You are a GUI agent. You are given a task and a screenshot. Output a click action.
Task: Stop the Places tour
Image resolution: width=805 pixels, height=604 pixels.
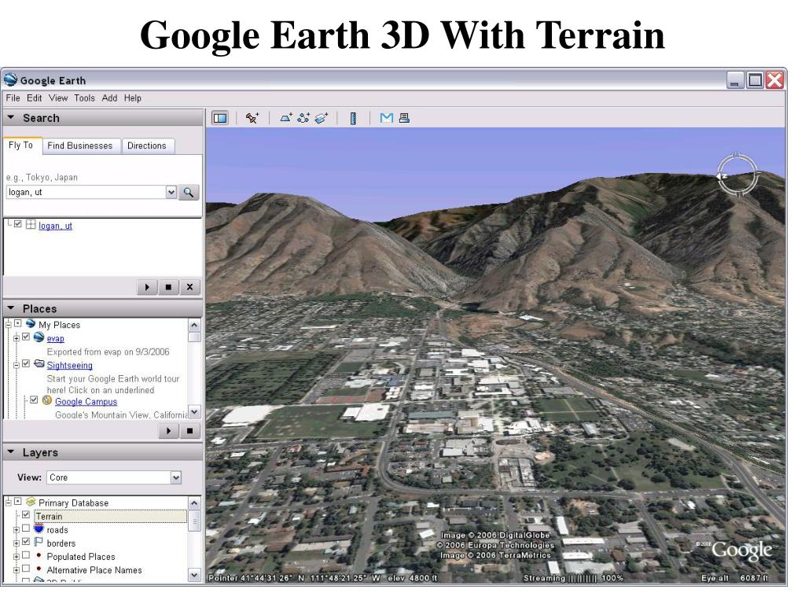[189, 431]
